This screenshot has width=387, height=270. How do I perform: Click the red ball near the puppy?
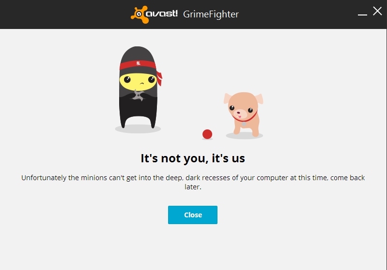pyautogui.click(x=207, y=134)
